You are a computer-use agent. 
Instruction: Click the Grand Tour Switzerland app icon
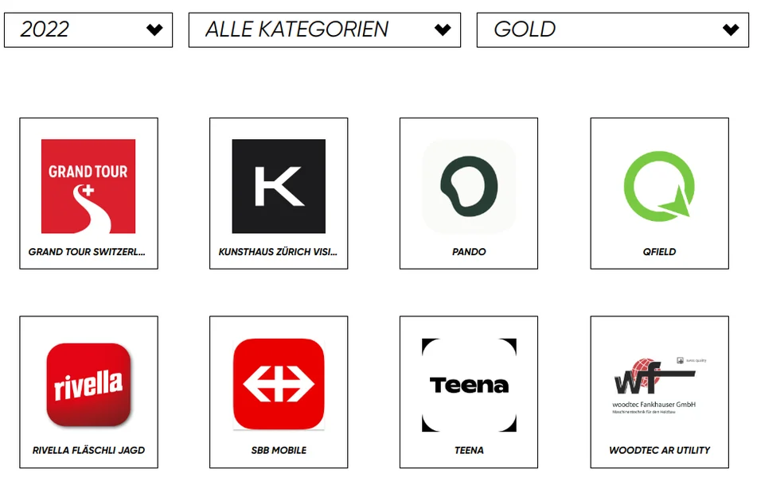pos(88,186)
